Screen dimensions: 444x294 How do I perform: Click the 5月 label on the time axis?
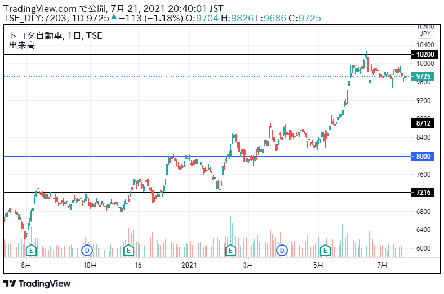coord(318,265)
